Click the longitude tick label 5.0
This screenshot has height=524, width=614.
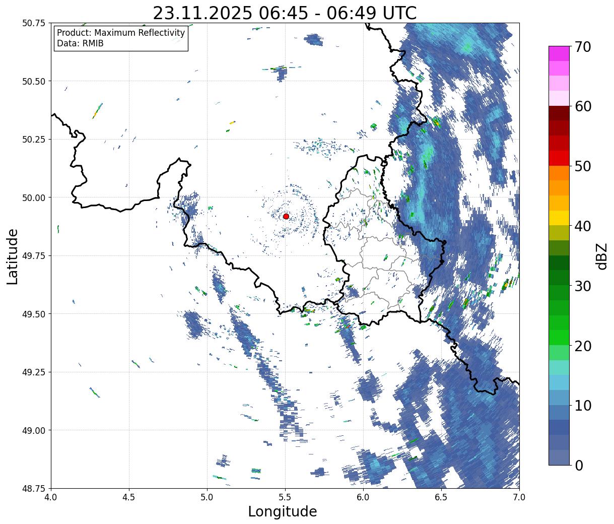(207, 497)
